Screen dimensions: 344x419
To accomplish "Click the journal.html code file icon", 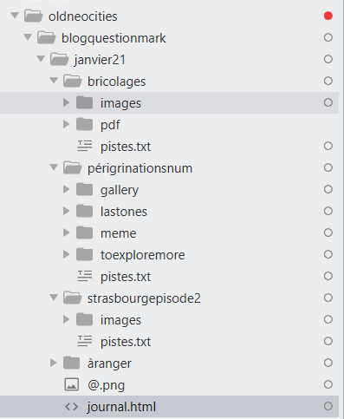I will [71, 407].
